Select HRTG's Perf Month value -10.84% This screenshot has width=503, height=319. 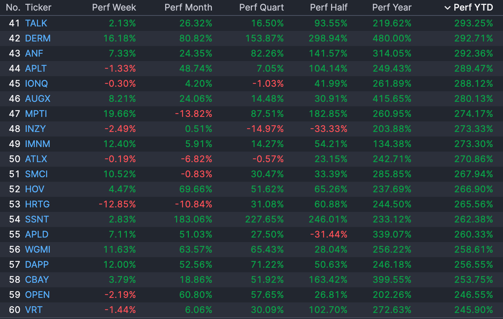[x=193, y=204]
